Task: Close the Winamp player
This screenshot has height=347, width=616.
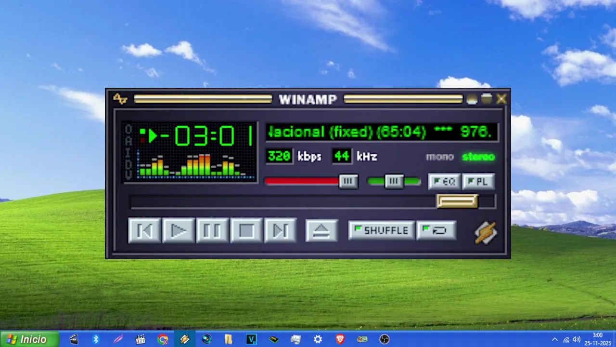Action: pyautogui.click(x=501, y=99)
